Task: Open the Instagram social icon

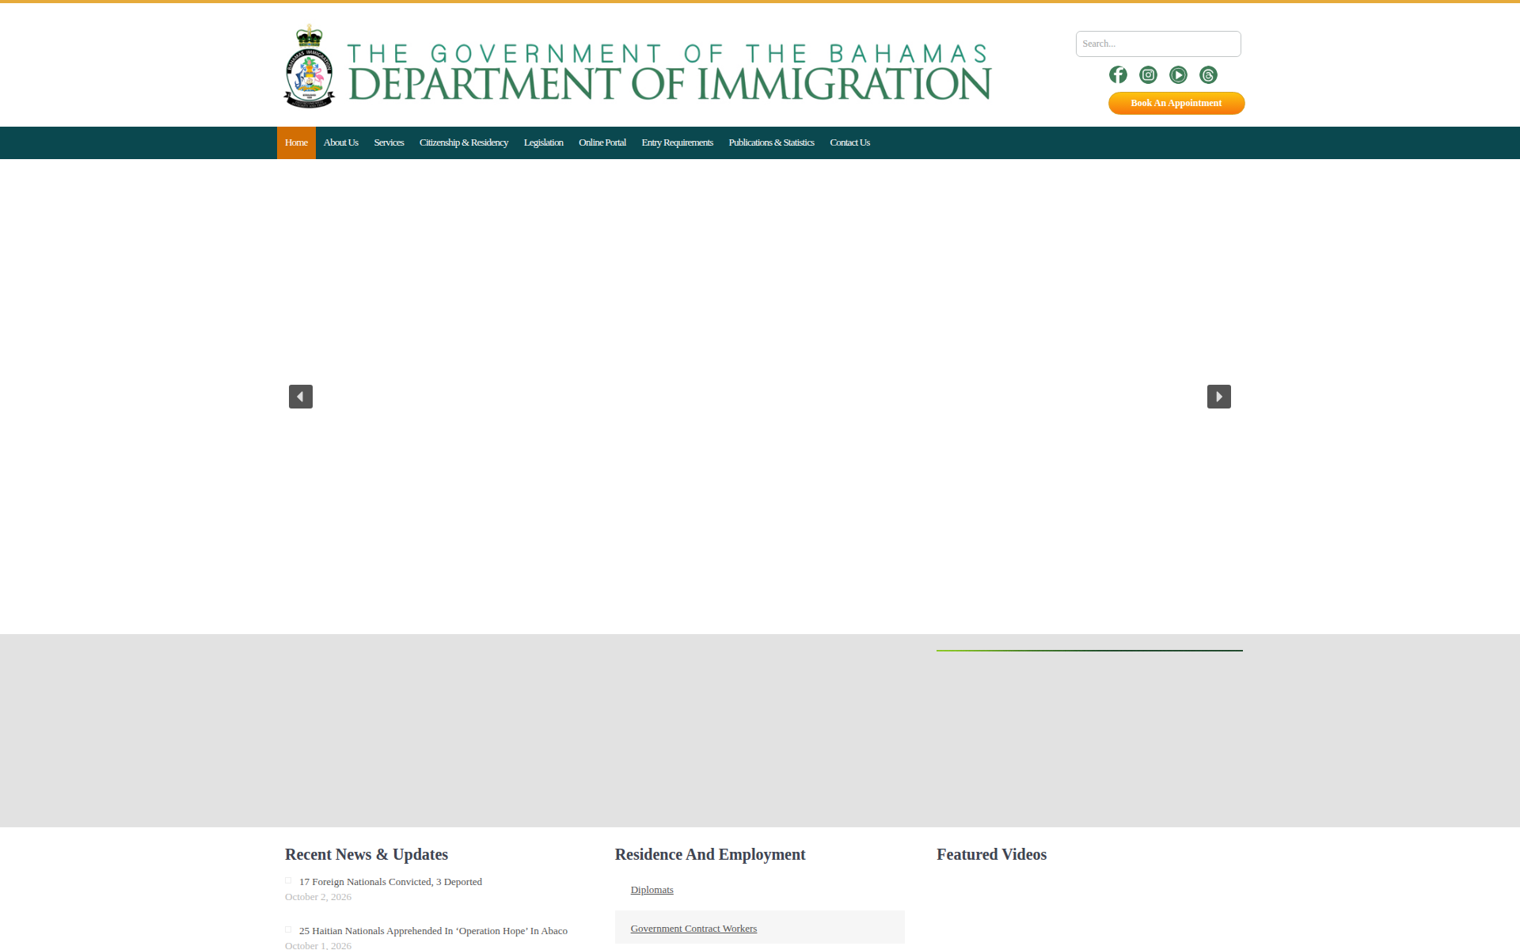Action: coord(1148,74)
